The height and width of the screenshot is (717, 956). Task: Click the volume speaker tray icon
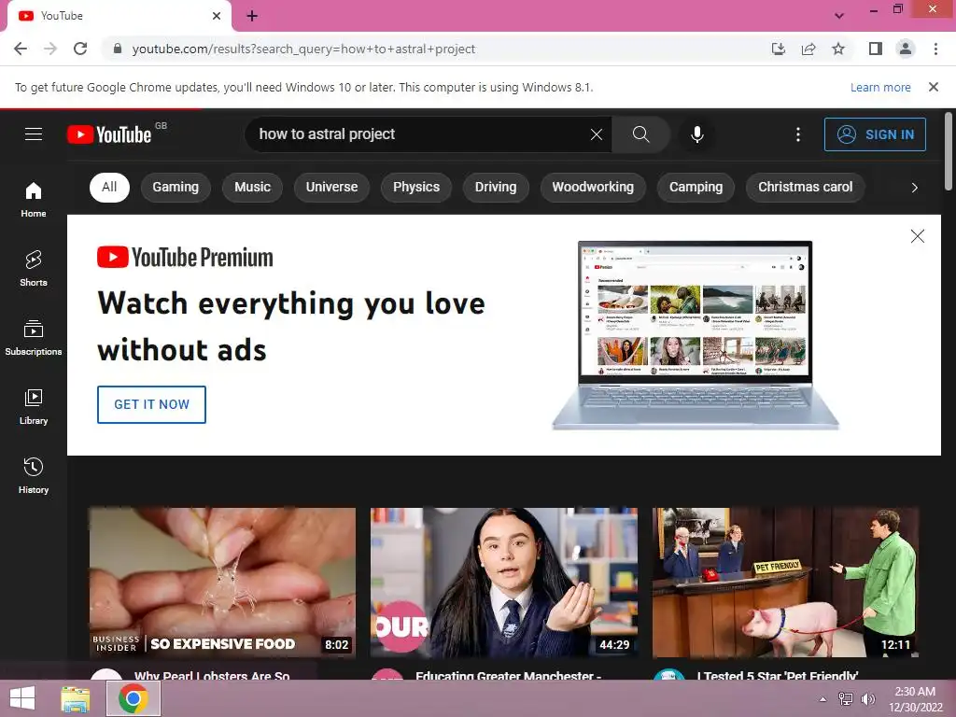(x=867, y=698)
